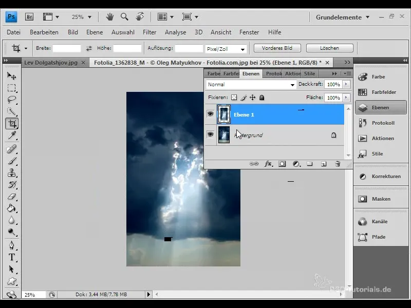Open the Fläche slider arrow
The height and width of the screenshot is (308, 411).
(x=346, y=98)
